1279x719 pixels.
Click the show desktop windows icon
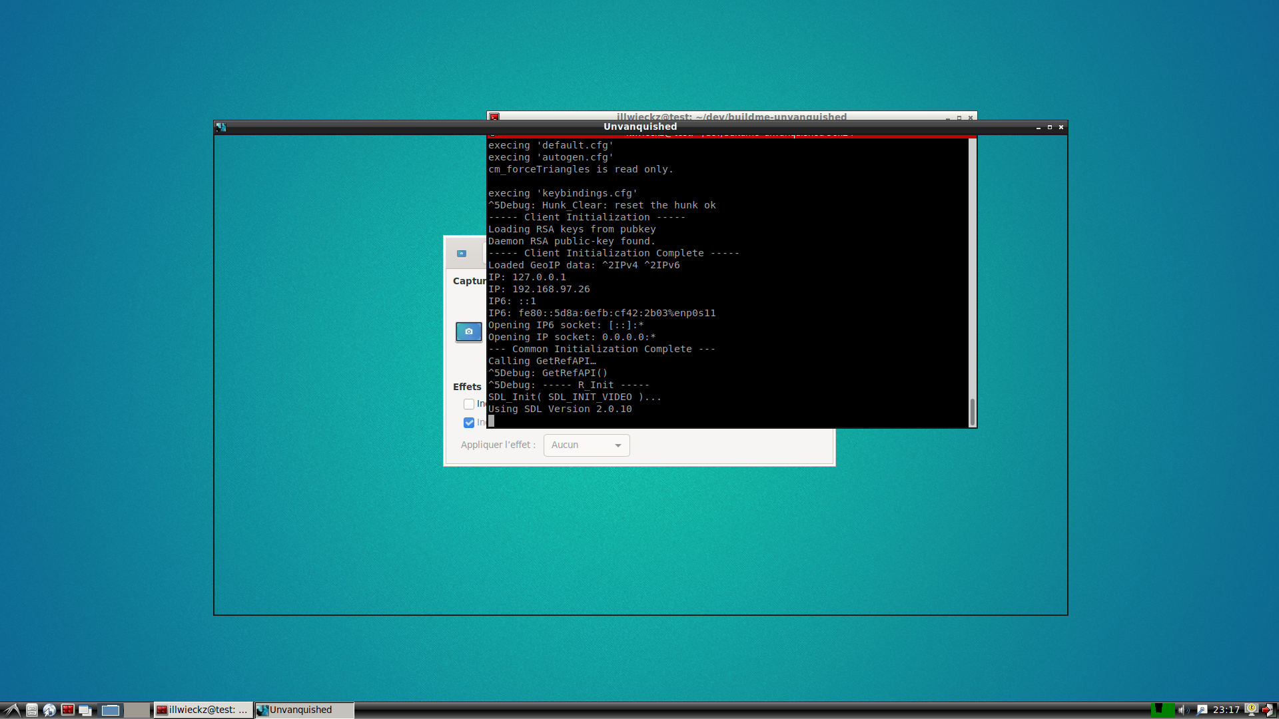coord(85,710)
